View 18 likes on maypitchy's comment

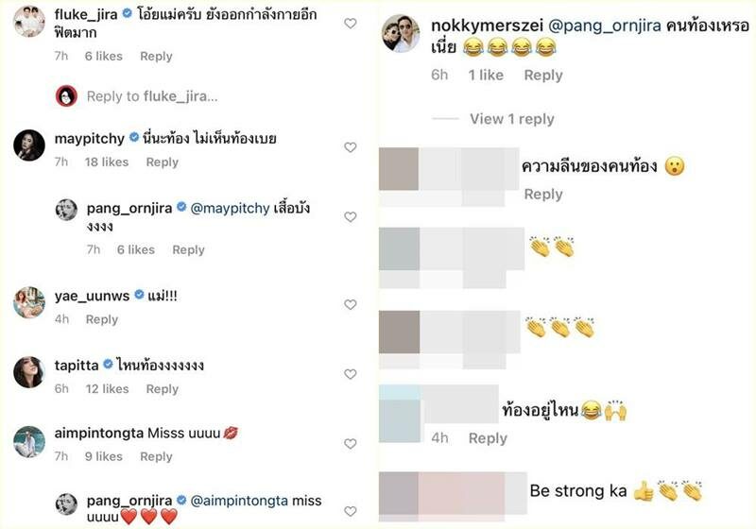(x=107, y=162)
